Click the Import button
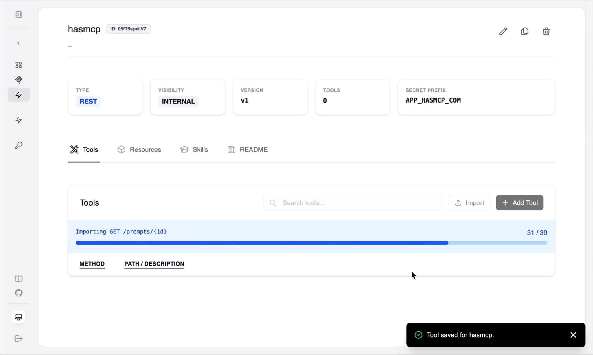 click(x=469, y=203)
